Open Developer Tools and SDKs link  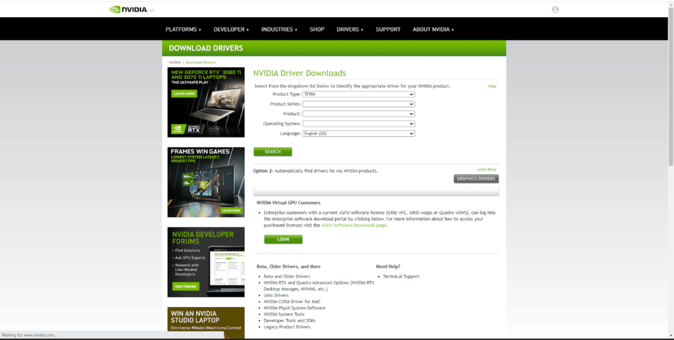point(290,321)
